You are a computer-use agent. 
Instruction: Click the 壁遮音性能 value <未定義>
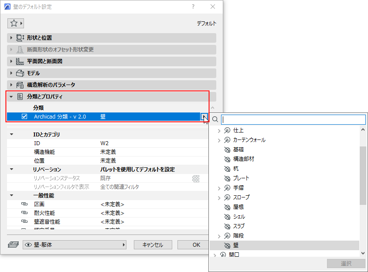pos(112,222)
